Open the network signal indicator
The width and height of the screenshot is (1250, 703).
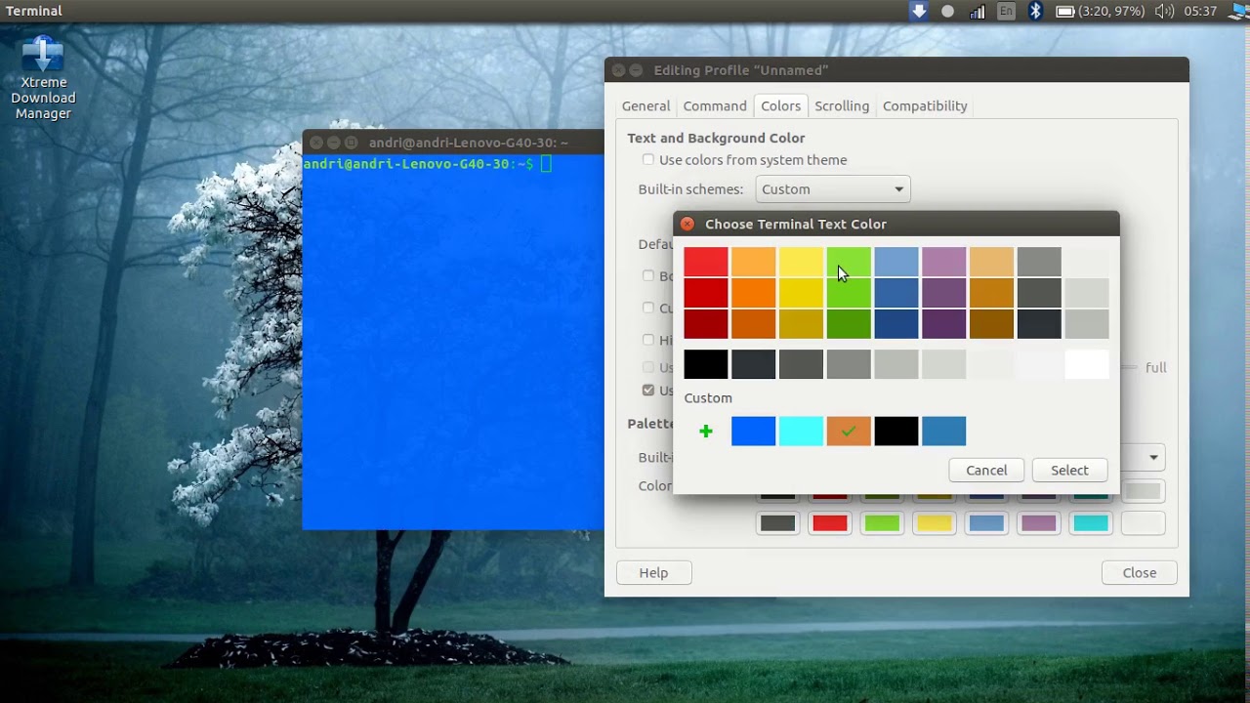point(978,12)
